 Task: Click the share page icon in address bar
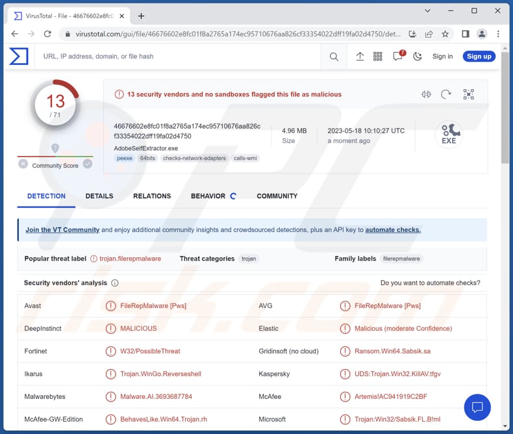click(x=429, y=34)
